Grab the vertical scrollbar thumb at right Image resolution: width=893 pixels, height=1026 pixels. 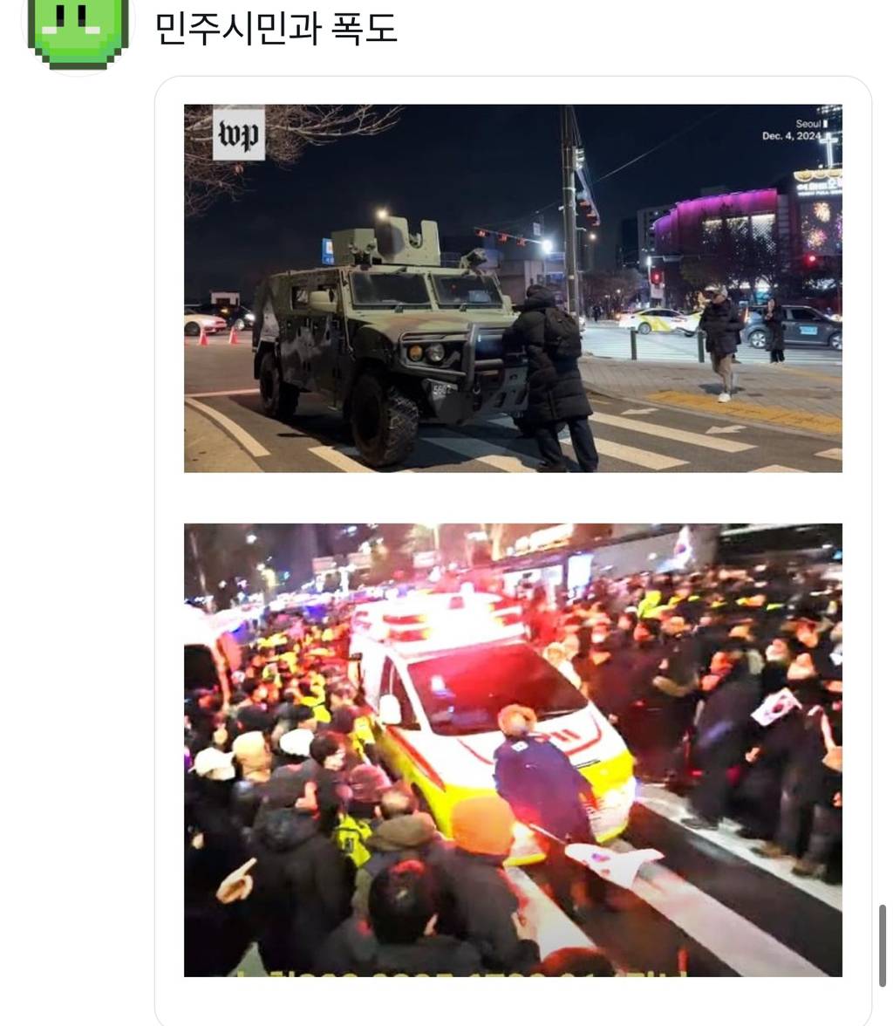pyautogui.click(x=882, y=946)
